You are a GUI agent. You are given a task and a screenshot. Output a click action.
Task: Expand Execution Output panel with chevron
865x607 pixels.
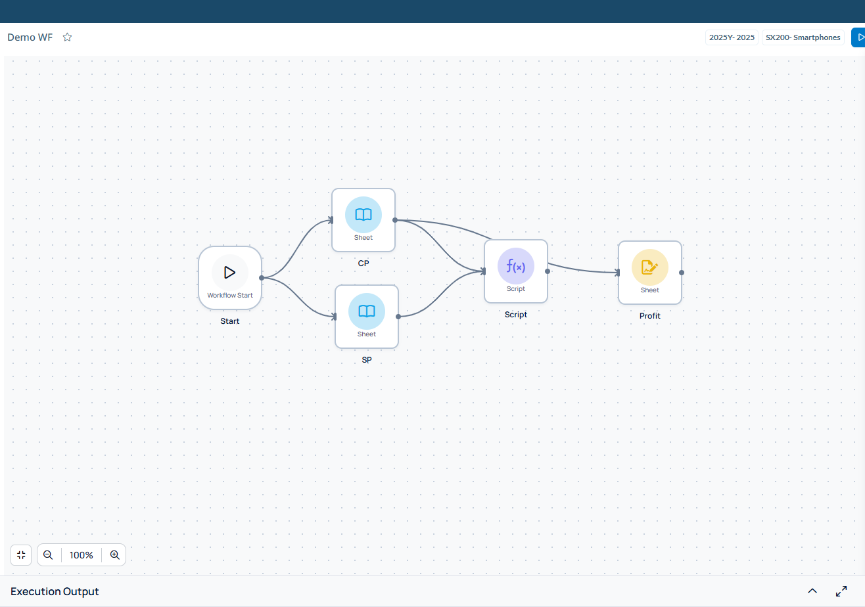click(812, 591)
